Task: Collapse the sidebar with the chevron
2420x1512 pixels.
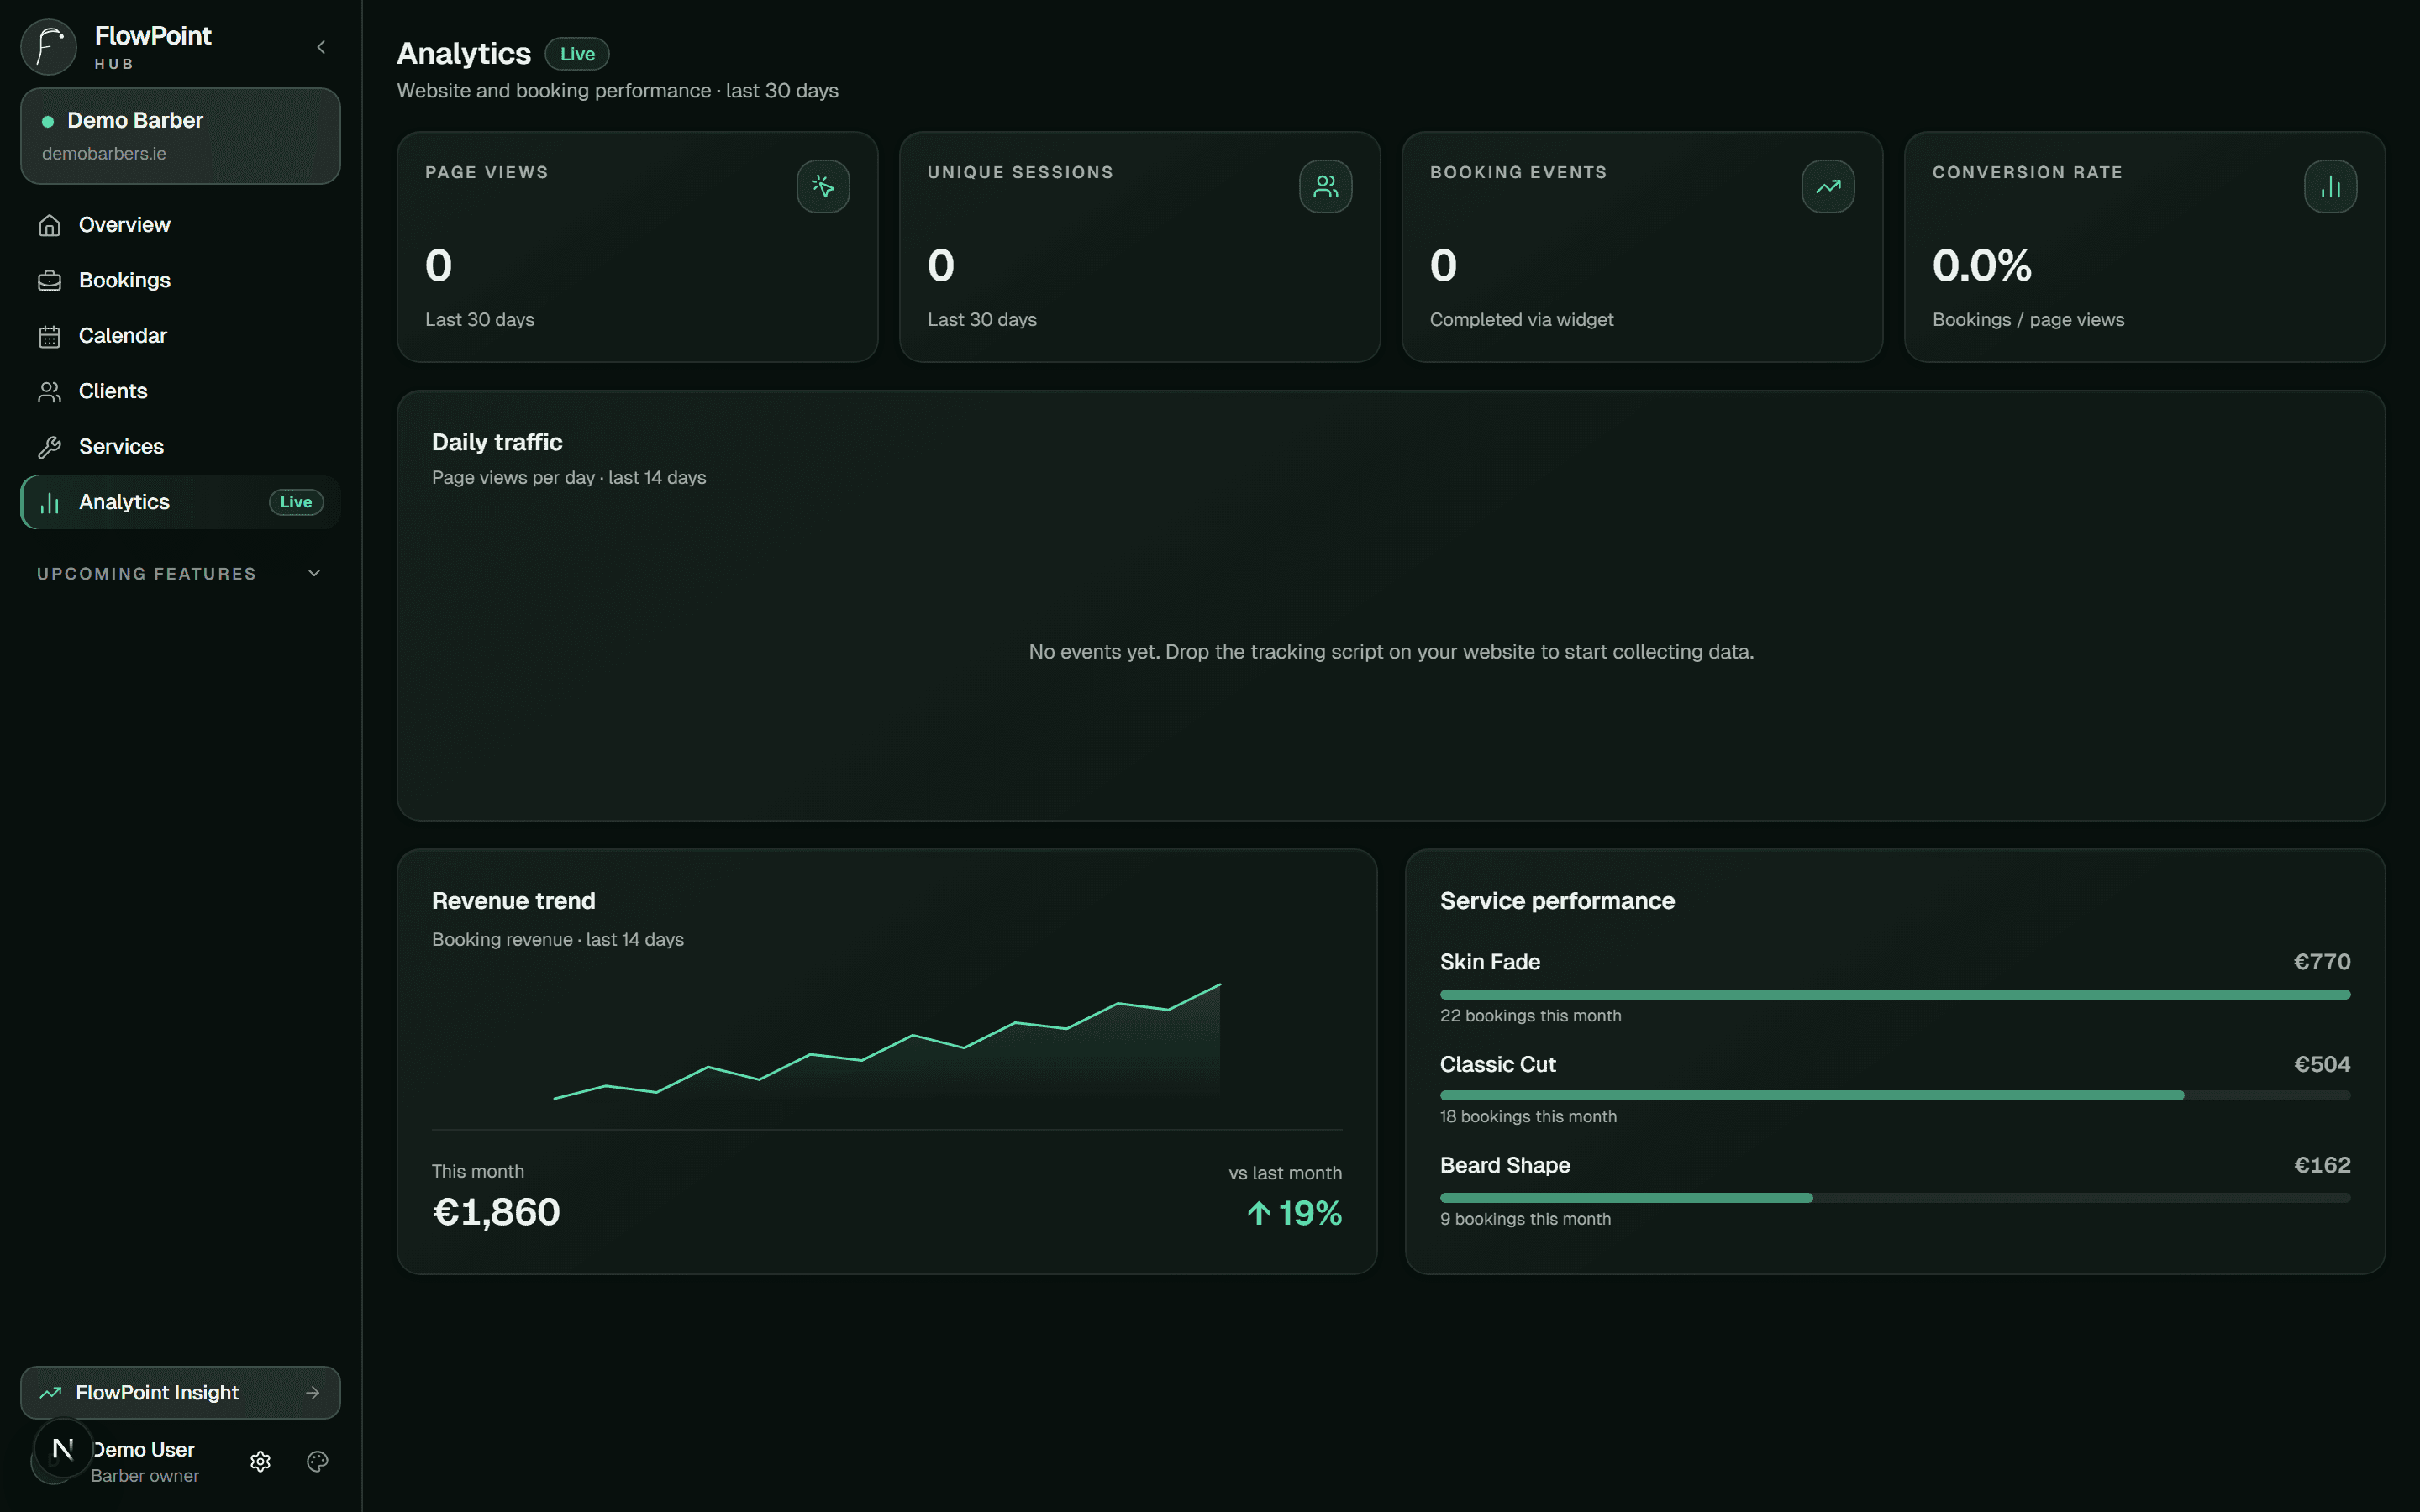Action: pos(321,47)
